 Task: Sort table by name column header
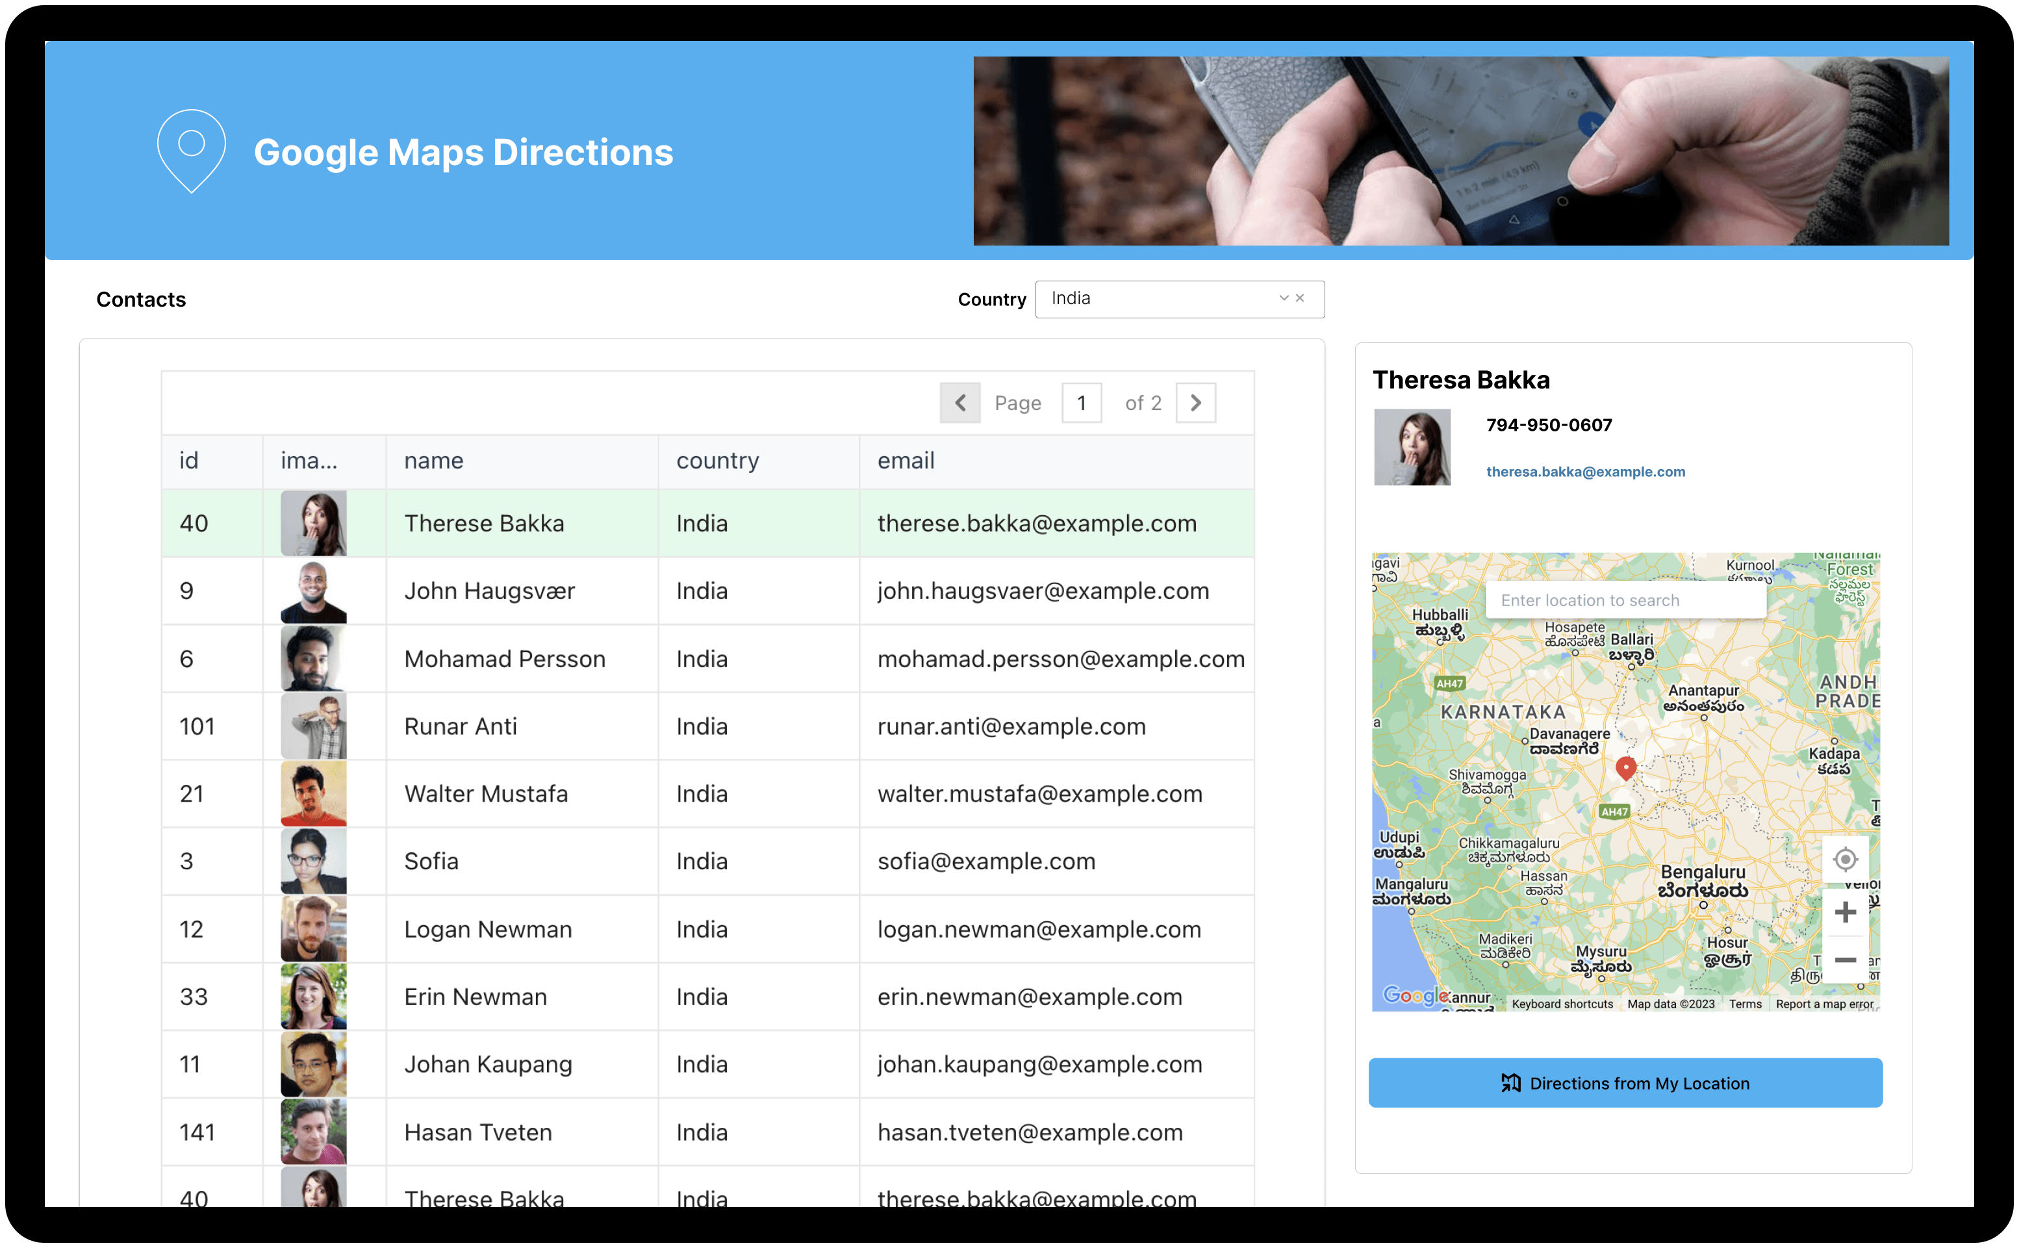click(434, 461)
